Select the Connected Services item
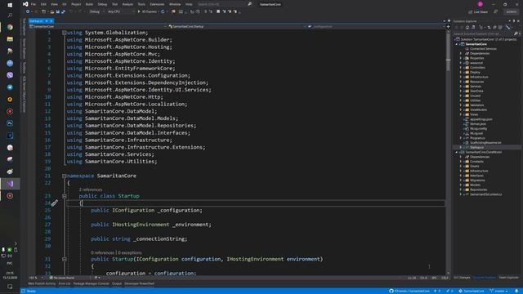This screenshot has width=523, height=294. (483, 49)
